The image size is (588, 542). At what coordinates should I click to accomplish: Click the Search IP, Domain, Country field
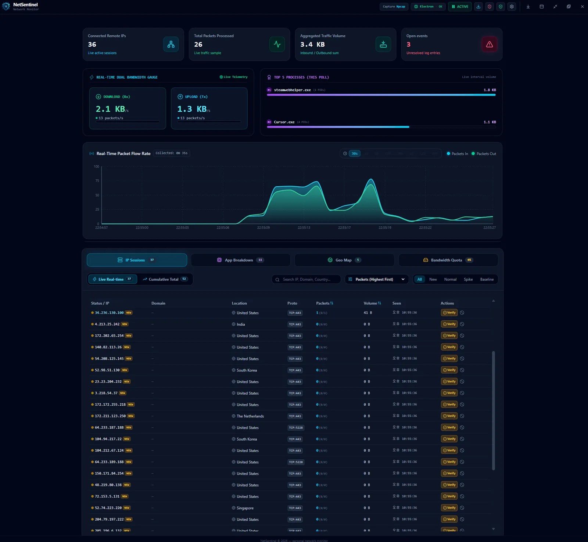(x=306, y=279)
